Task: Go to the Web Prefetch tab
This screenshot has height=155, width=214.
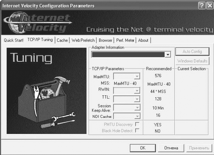Action: (x=83, y=40)
